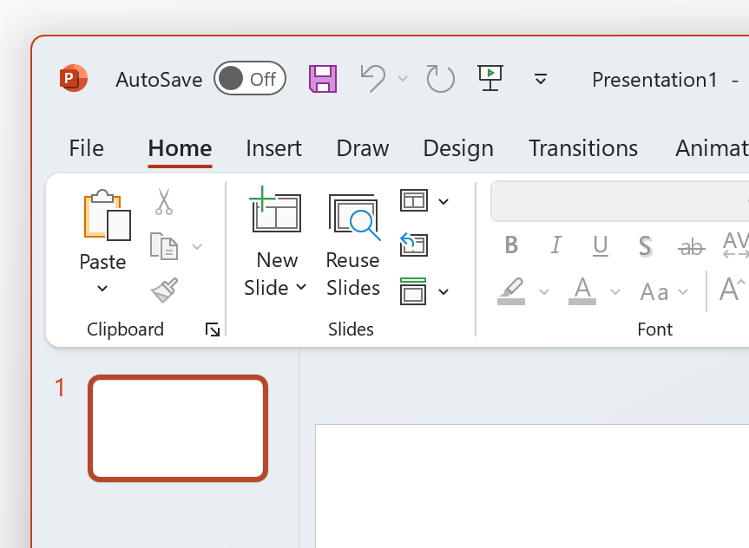Open the Change Case dropdown
The width and height of the screenshot is (749, 548).
(683, 291)
